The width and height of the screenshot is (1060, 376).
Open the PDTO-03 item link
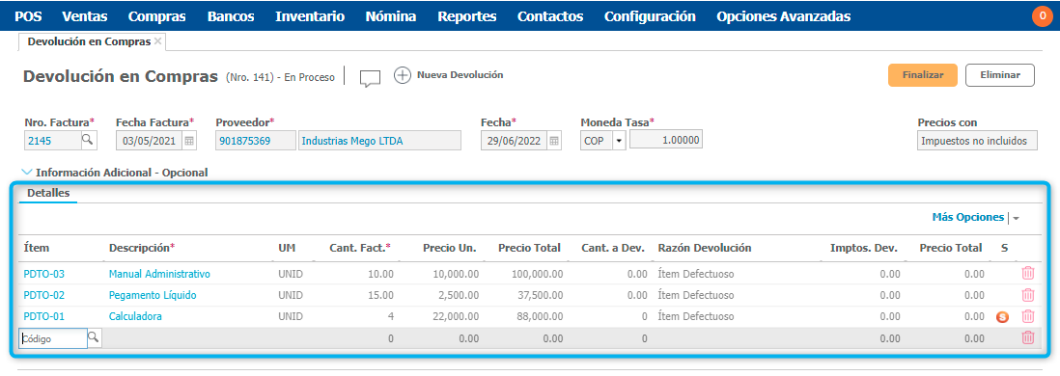[44, 274]
